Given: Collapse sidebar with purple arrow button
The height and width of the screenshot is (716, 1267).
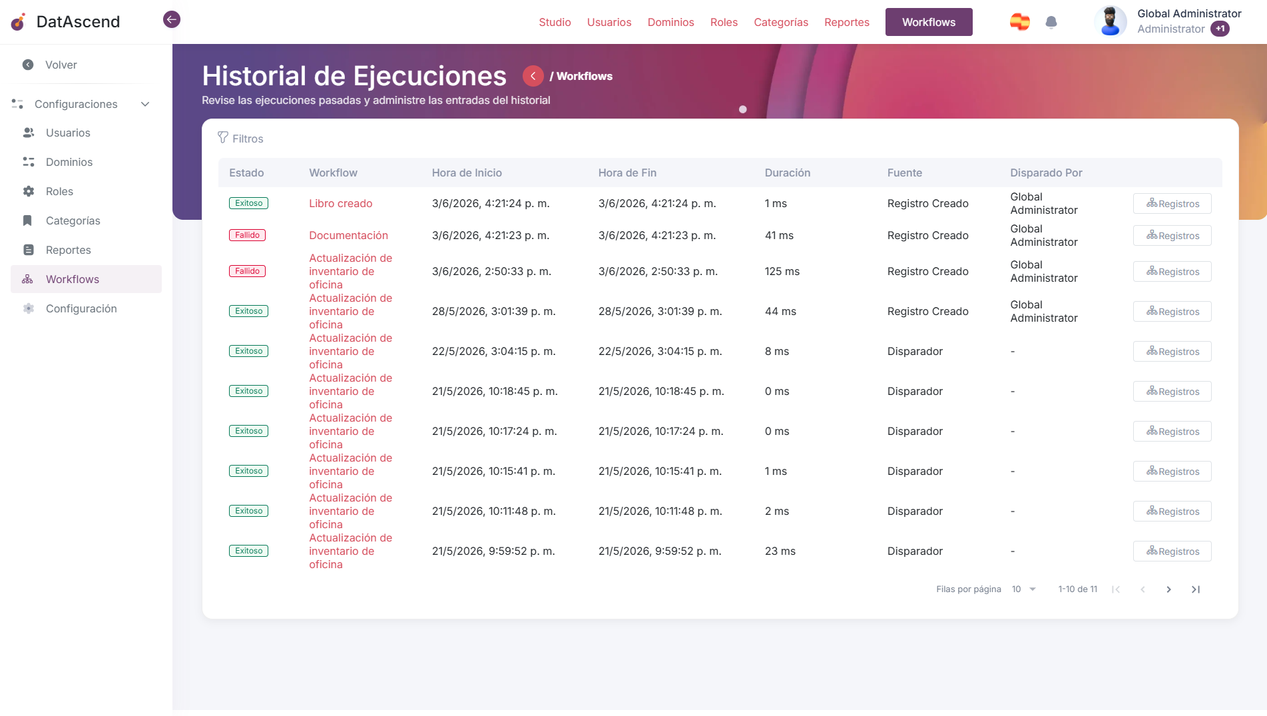Looking at the screenshot, I should (172, 19).
